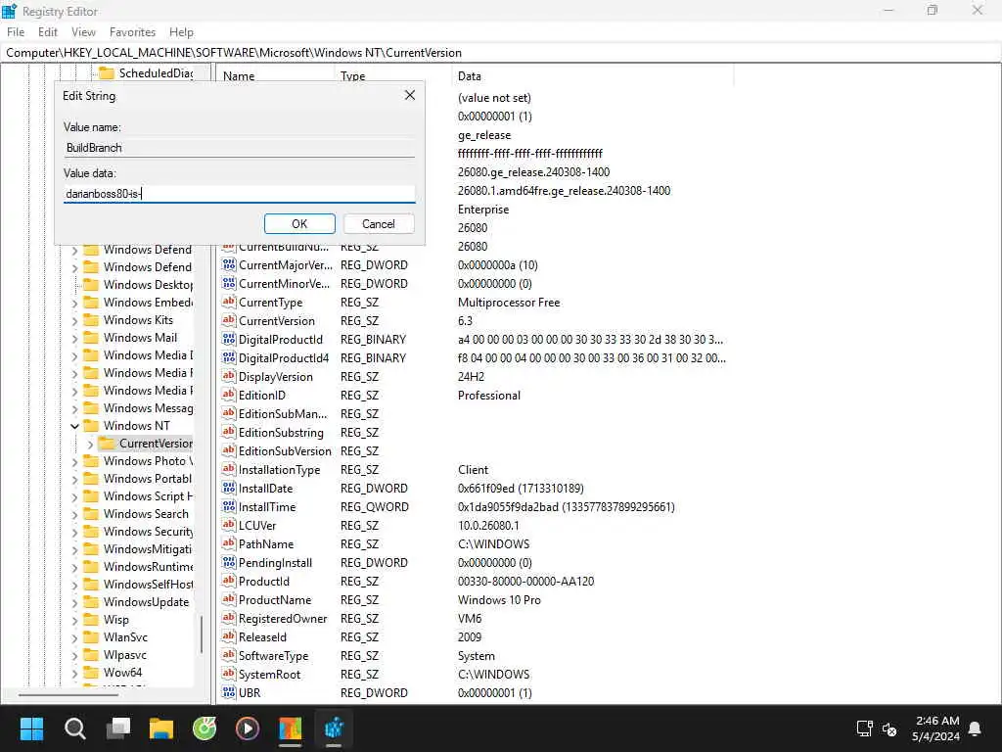
Task: Click the Registry Editor taskbar icon
Action: pyautogui.click(x=334, y=728)
